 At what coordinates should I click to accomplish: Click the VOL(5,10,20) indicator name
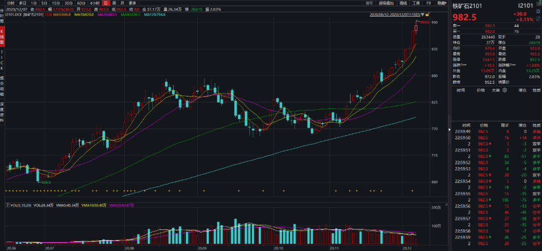coord(21,205)
